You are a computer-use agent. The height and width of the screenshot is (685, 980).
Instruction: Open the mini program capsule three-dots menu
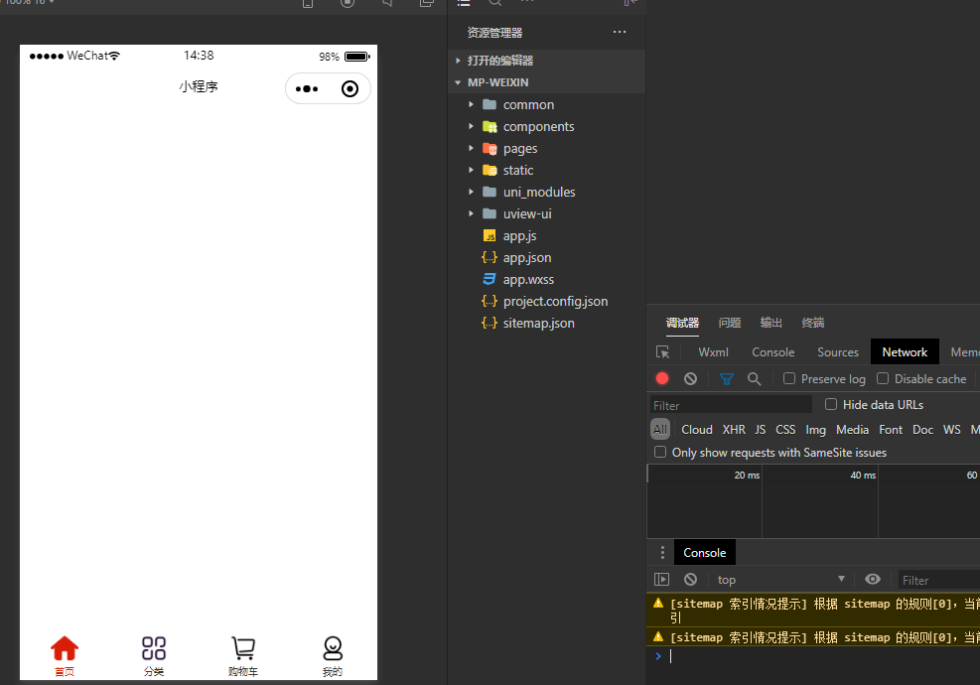[x=307, y=89]
